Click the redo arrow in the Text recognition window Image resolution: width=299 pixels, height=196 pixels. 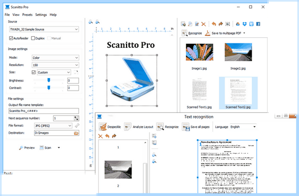(114, 136)
